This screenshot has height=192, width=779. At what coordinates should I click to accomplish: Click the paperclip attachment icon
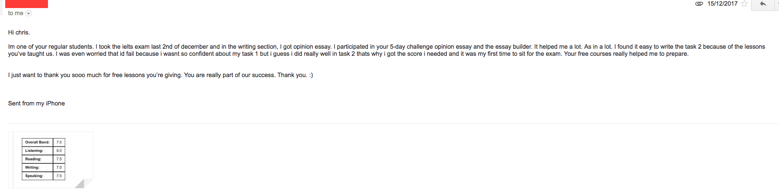pos(699,4)
